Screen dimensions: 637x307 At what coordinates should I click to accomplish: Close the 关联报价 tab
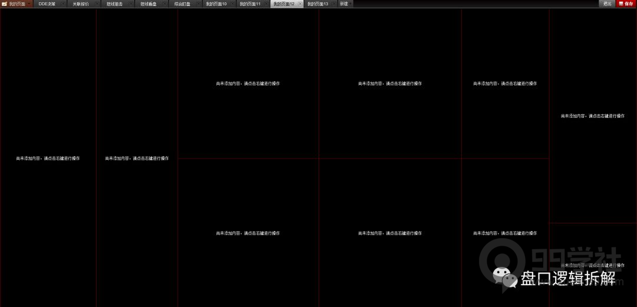97,4
